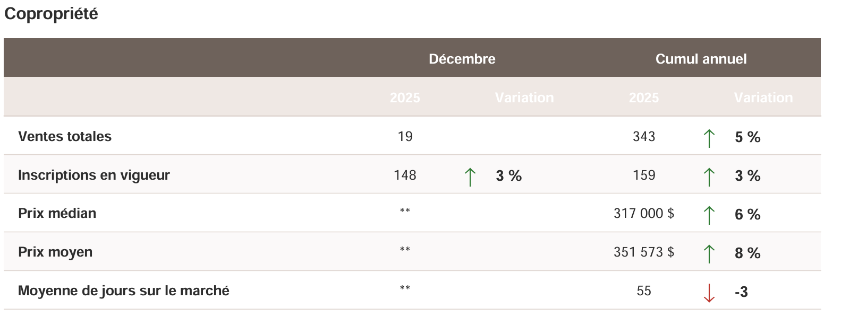Click the green up arrow beside 8 %
The height and width of the screenshot is (326, 841).
(709, 254)
